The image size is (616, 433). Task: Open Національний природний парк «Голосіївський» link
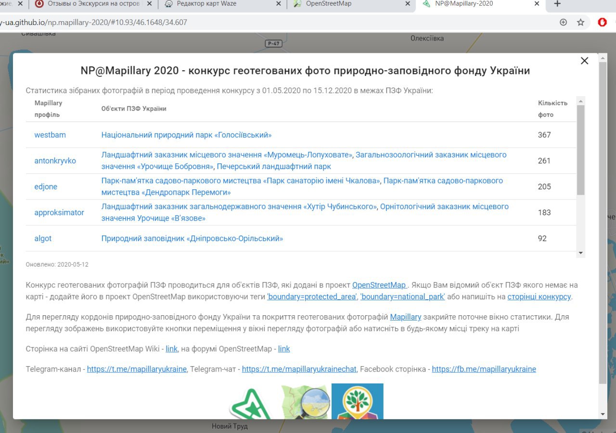[186, 135]
